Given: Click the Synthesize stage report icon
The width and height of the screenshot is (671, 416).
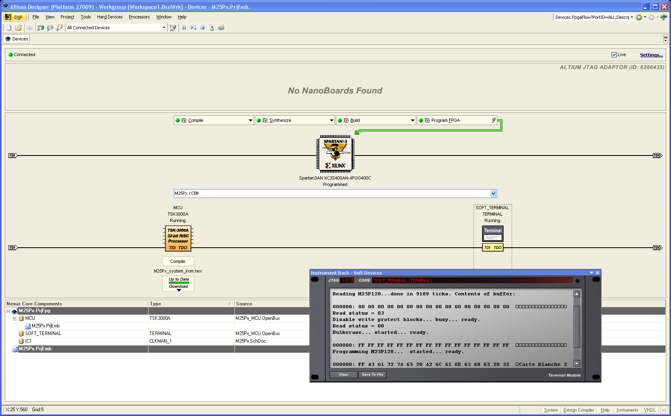Looking at the screenshot, I should coord(265,120).
